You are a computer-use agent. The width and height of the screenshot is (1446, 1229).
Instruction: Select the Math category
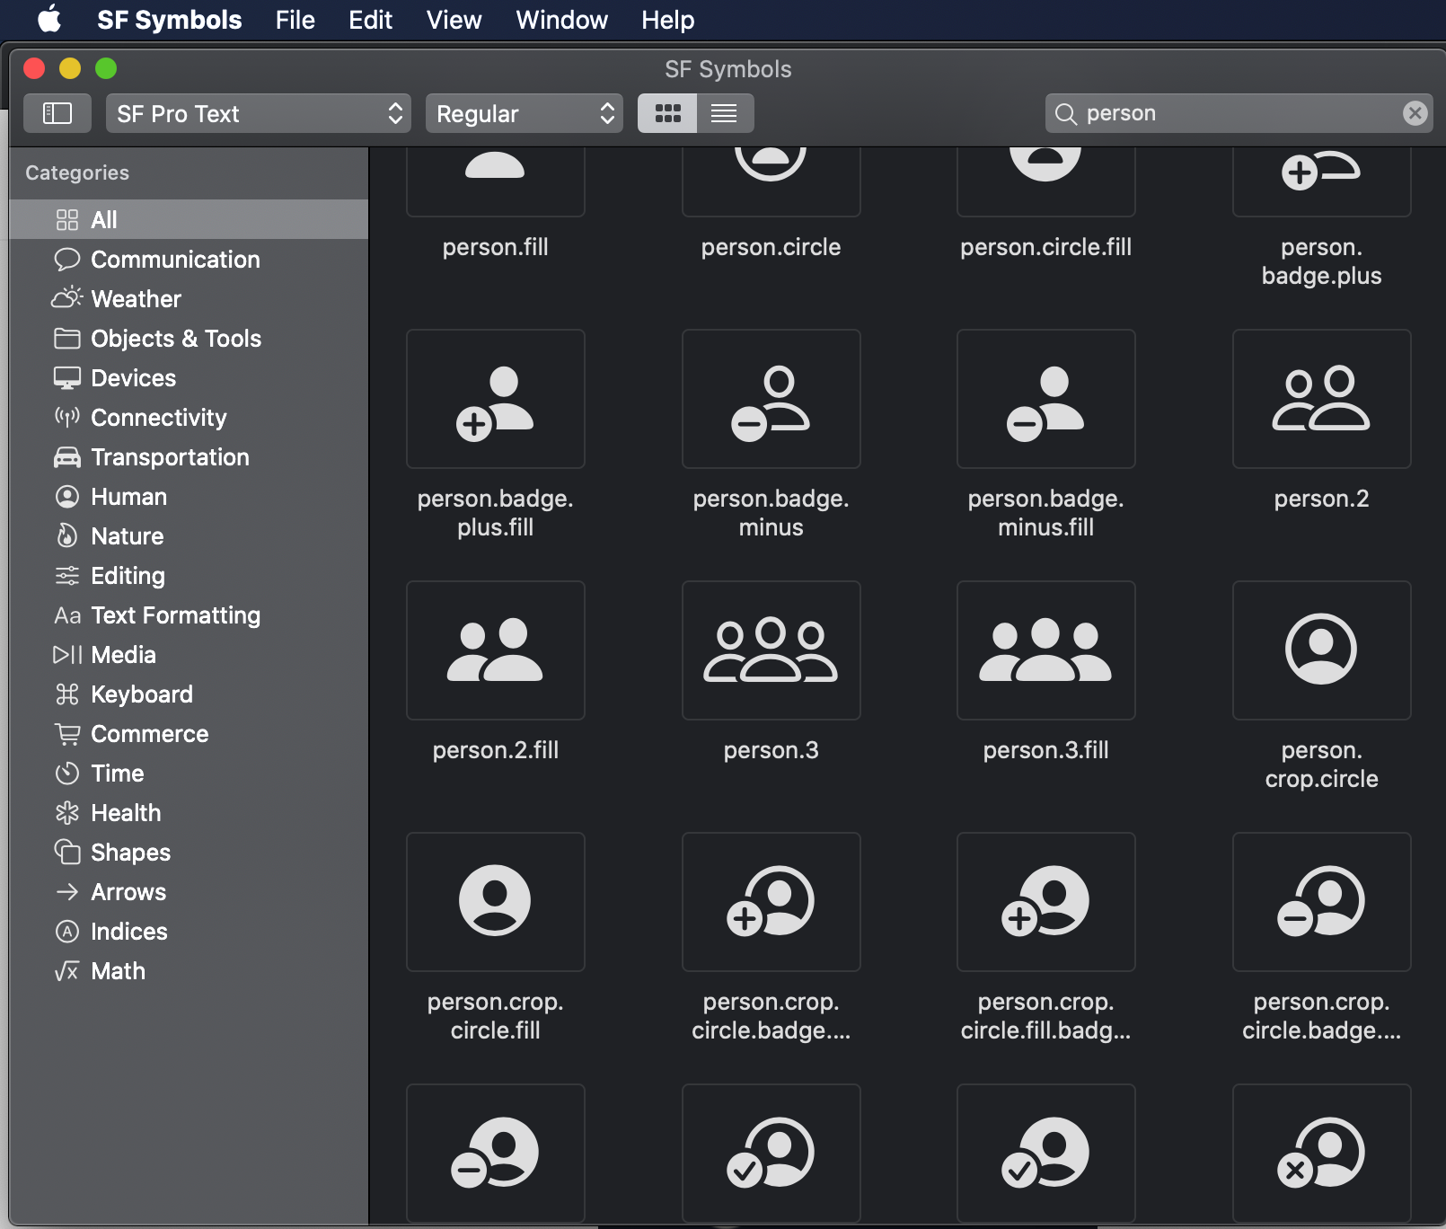(189, 971)
